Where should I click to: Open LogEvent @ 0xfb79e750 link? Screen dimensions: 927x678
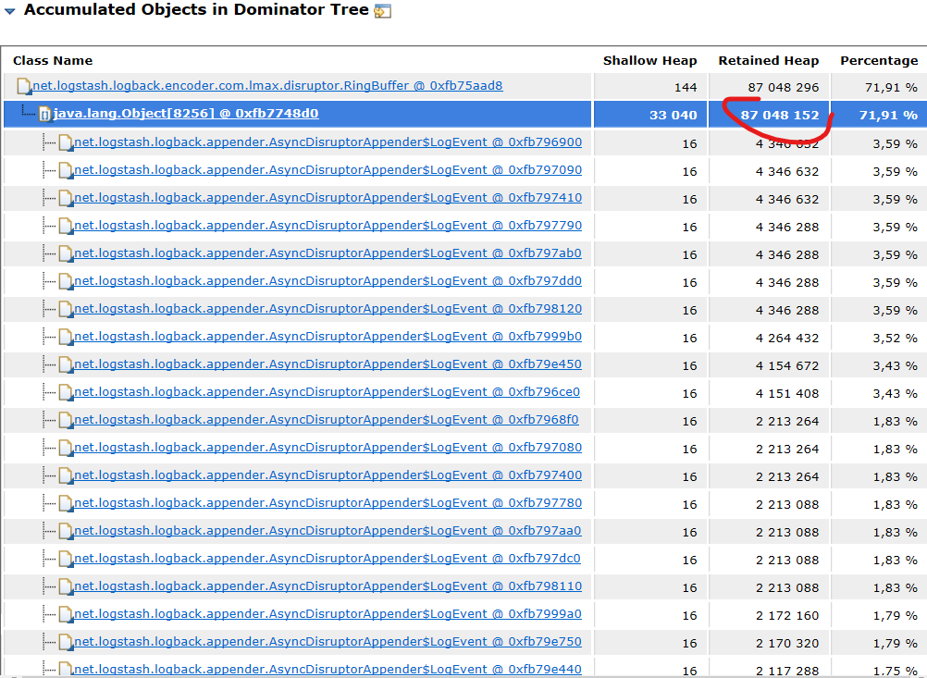(328, 643)
